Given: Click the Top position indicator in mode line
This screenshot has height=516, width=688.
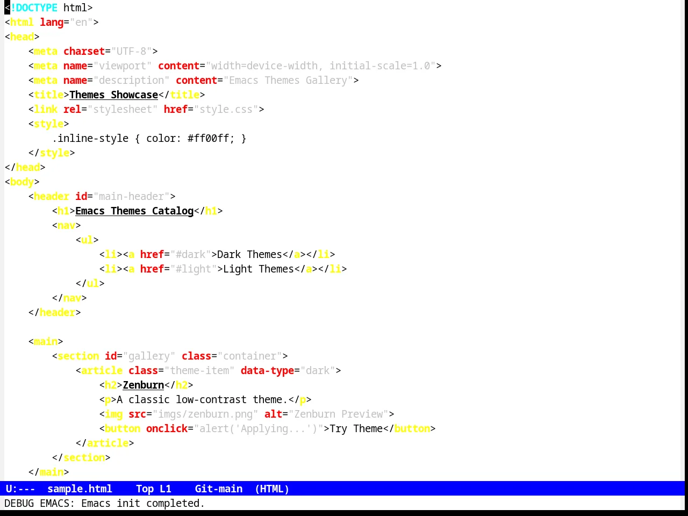Looking at the screenshot, I should coord(145,489).
